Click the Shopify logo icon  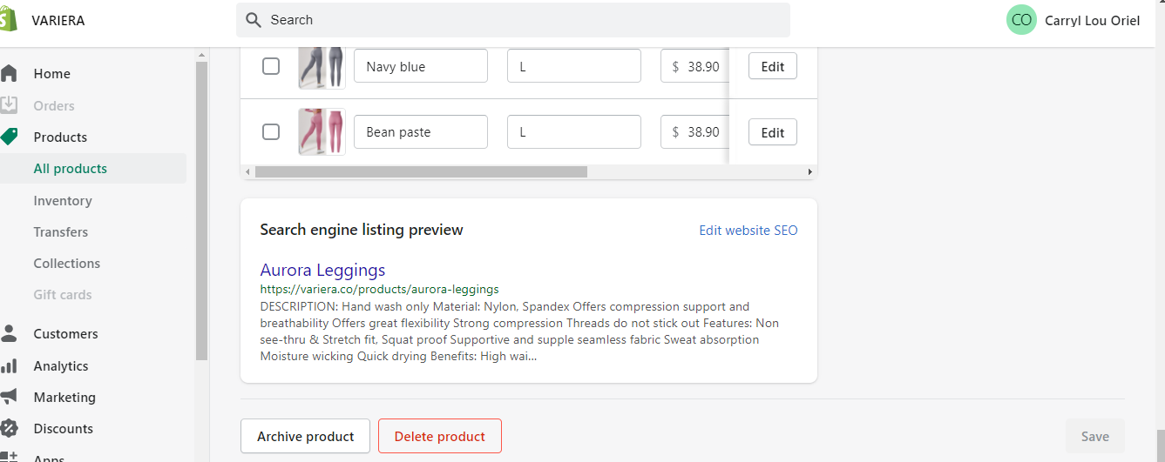pos(8,19)
